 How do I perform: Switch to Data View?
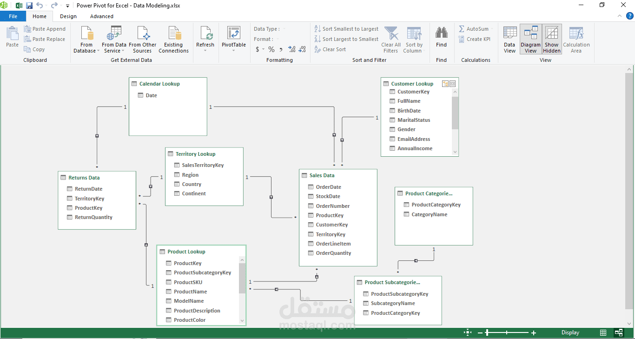click(x=510, y=40)
